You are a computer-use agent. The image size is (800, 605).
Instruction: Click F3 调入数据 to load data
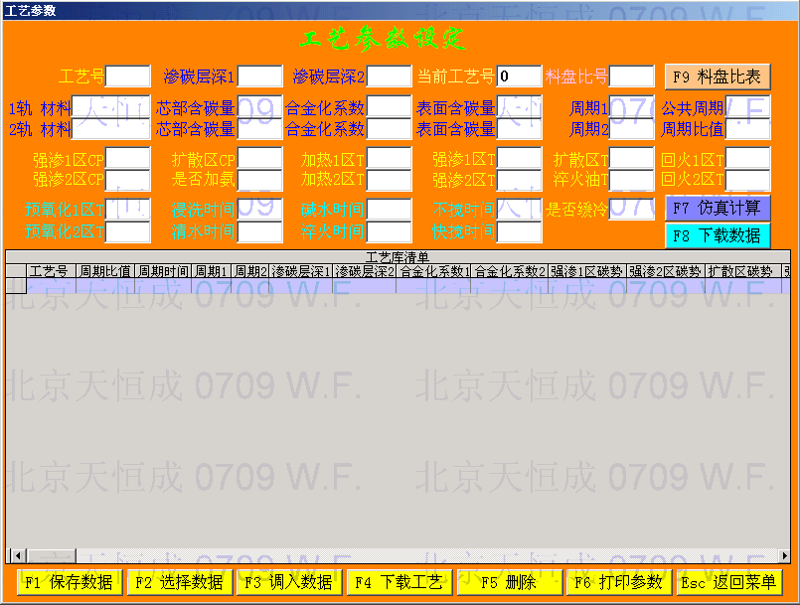point(289,582)
